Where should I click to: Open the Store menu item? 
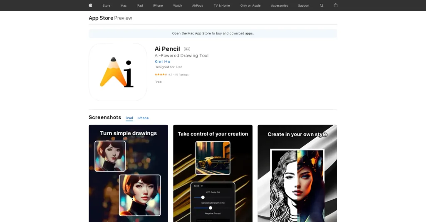[x=106, y=5]
